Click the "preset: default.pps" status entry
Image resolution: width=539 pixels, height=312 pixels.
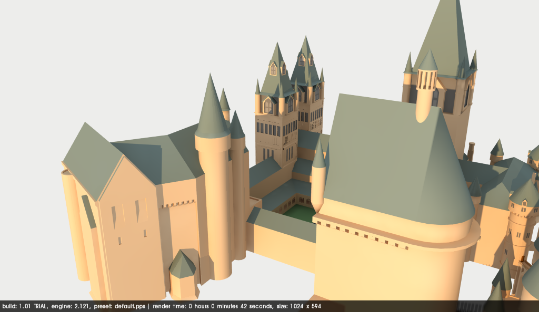(119, 306)
